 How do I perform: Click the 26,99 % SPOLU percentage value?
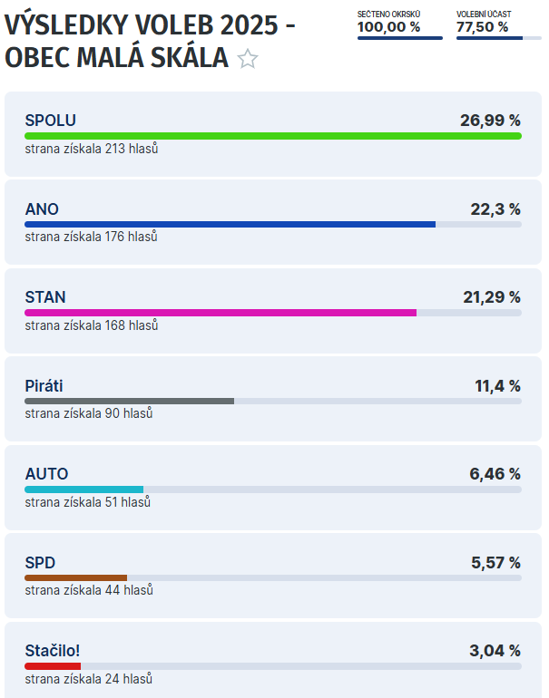pos(490,121)
